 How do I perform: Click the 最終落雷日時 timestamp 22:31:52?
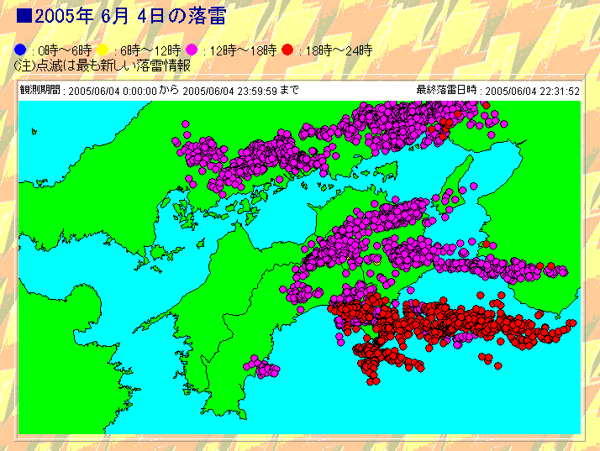[x=533, y=91]
